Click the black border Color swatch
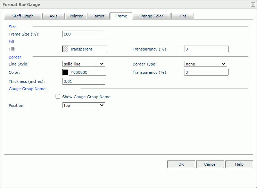Image resolution: width=257 pixels, height=188 pixels. [x=65, y=72]
